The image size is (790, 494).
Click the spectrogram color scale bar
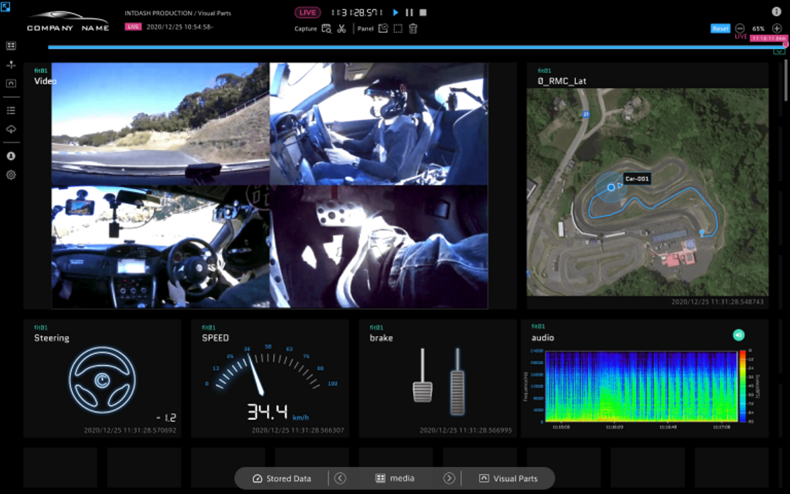point(742,386)
